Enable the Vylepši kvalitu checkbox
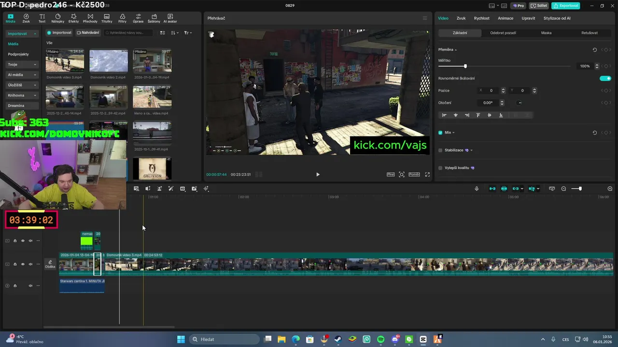This screenshot has height=347, width=618. pos(440,168)
